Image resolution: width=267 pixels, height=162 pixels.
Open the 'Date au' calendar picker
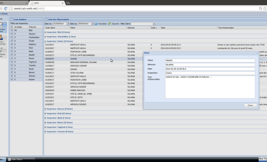click(93, 24)
